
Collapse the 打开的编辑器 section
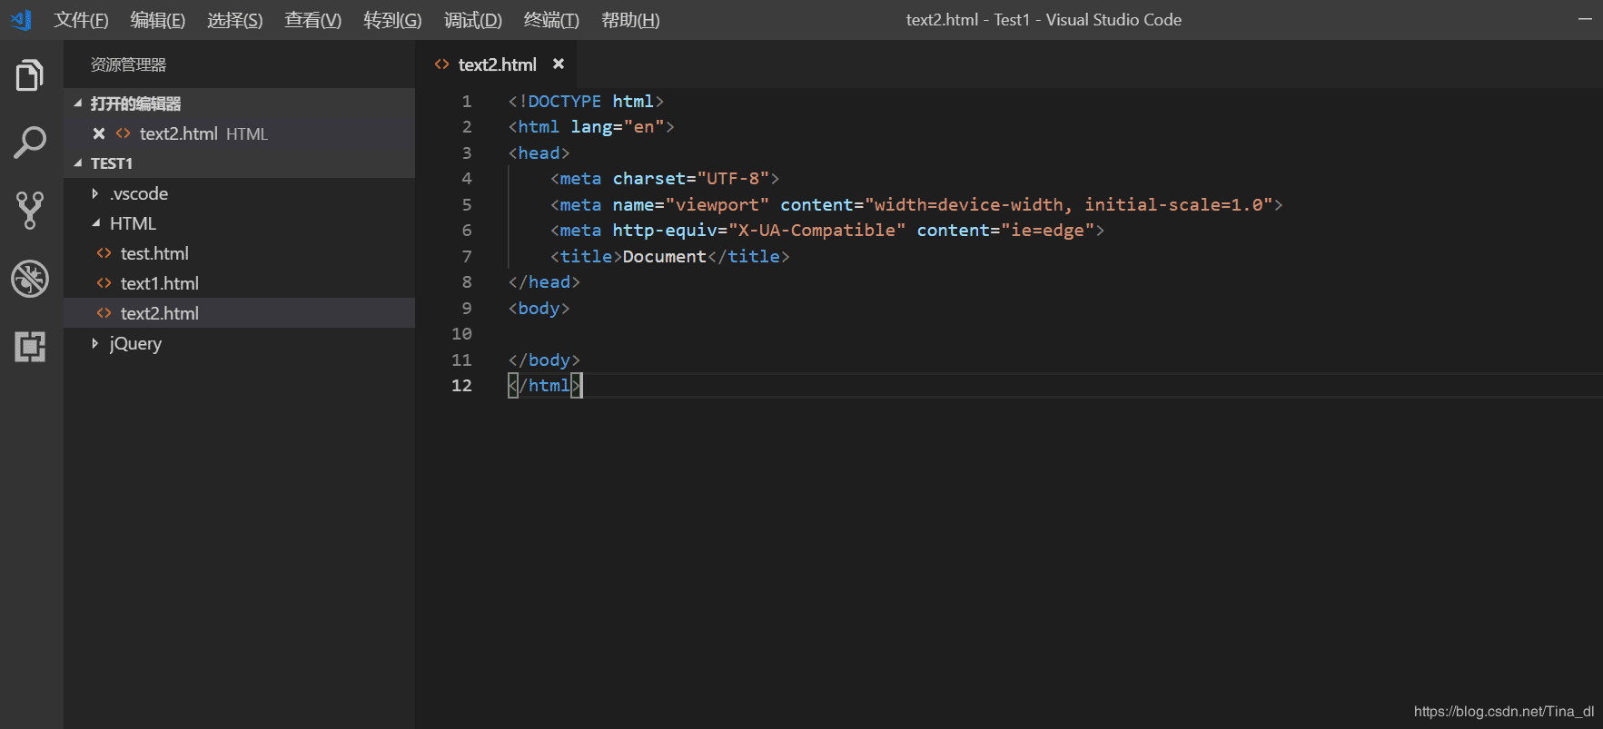78,103
